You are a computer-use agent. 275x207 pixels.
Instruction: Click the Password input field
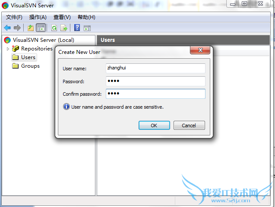point(155,81)
